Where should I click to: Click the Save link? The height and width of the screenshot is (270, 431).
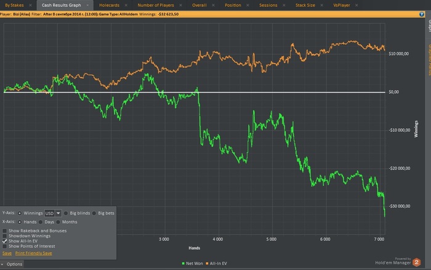click(7, 253)
